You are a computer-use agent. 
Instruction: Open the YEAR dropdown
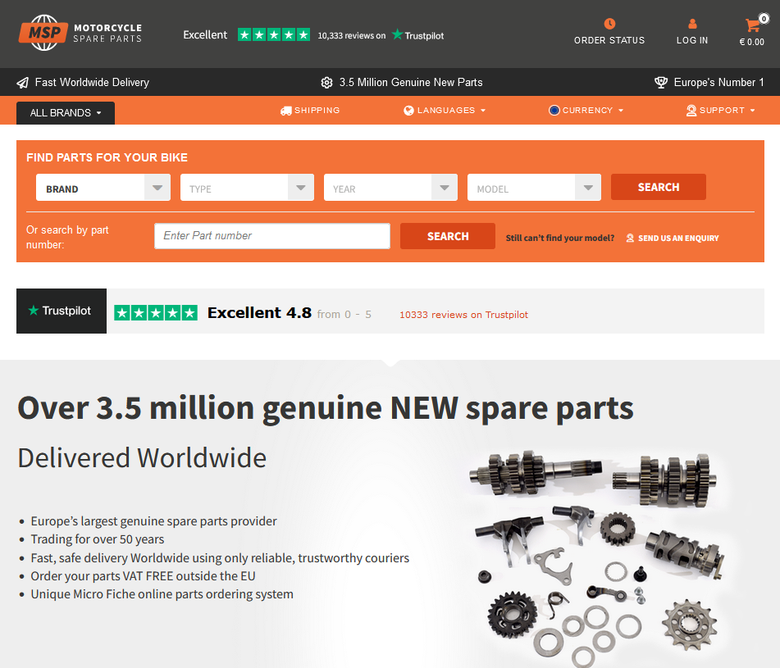pos(390,188)
